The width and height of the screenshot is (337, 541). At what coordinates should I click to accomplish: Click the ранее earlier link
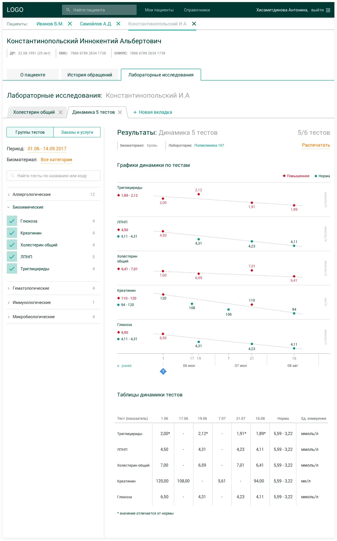(127, 366)
